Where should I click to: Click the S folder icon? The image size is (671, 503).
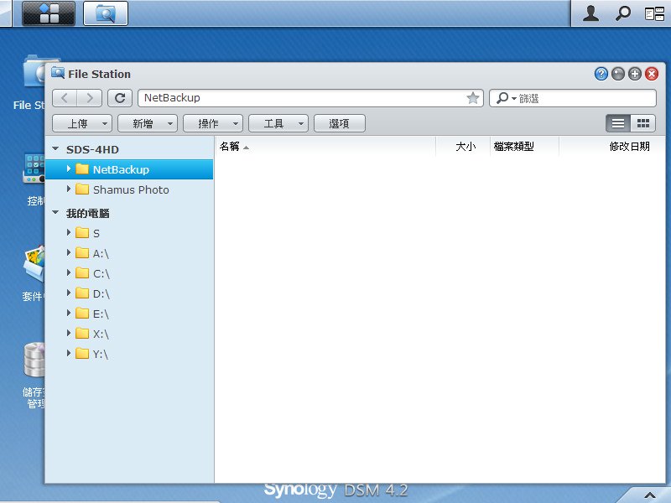point(82,233)
